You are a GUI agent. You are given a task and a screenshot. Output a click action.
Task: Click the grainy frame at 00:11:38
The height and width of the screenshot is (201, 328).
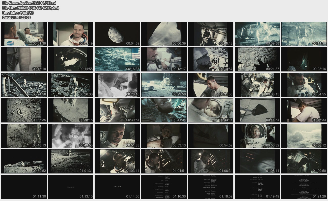tap(304, 34)
